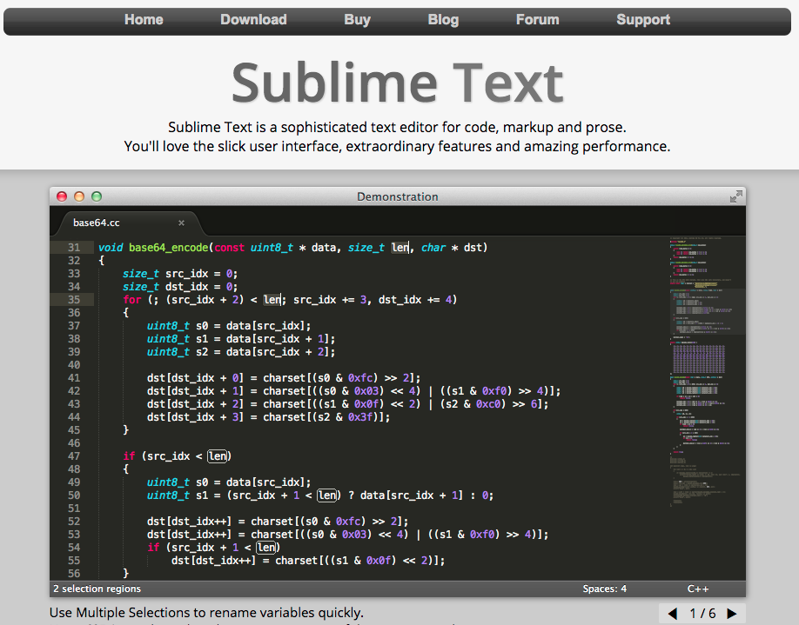Click the left arrow to view previous demo
Image resolution: width=799 pixels, height=625 pixels.
click(x=672, y=613)
